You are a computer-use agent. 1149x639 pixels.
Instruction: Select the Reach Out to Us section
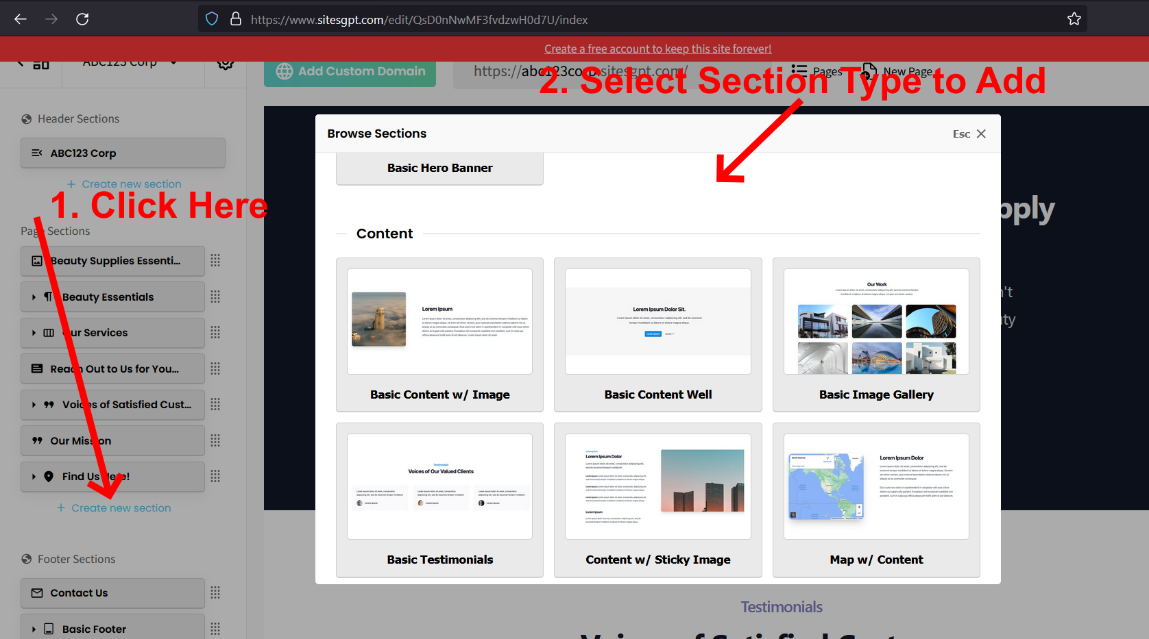[113, 368]
